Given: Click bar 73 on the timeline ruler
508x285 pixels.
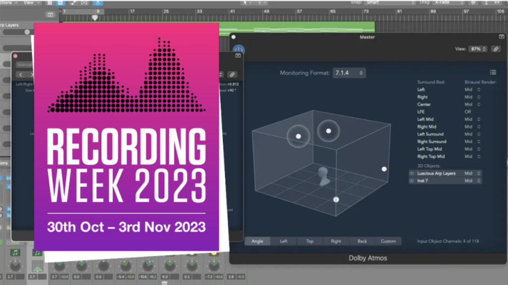Looking at the screenshot, I should click(366, 11).
